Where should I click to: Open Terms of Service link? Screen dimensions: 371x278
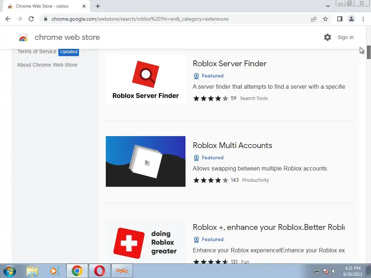click(37, 51)
